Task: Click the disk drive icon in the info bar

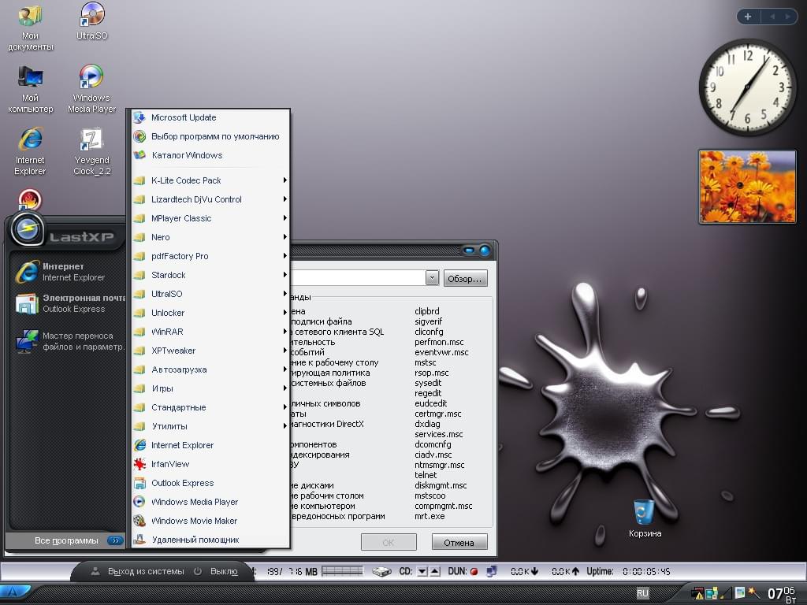Action: [381, 572]
